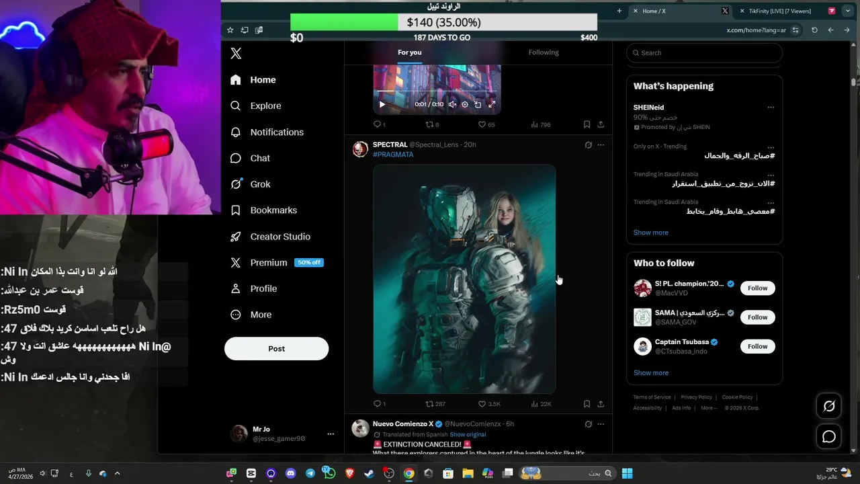Viewport: 860px width, 484px height.
Task: Open options for SHEINeid promoted trend
Action: (771, 108)
